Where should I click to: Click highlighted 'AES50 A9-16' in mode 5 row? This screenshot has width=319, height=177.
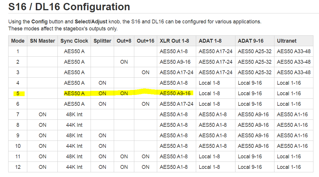pos(175,93)
